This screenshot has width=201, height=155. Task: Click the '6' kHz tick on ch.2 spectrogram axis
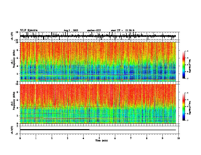[x=18, y=100]
